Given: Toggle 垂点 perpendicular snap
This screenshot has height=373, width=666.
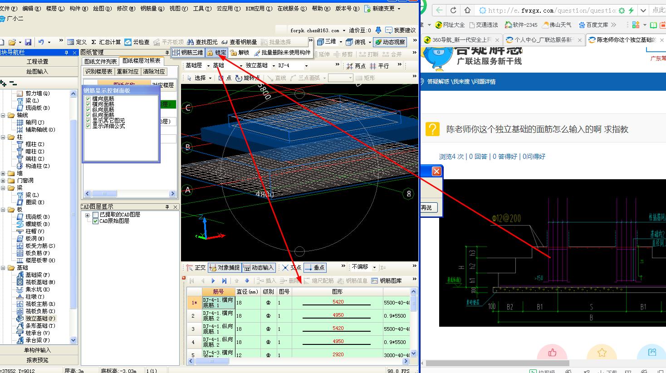Looking at the screenshot, I should (x=315, y=268).
